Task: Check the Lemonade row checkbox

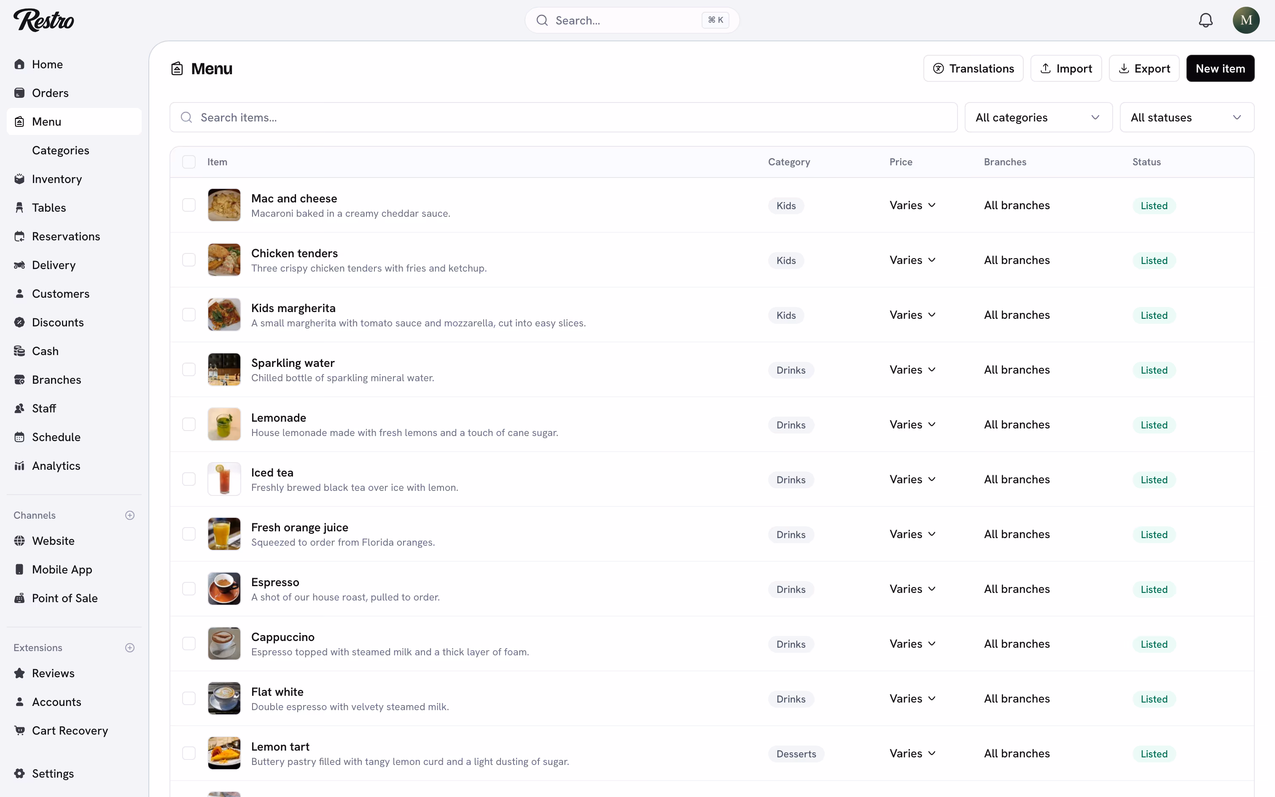Action: 188,424
